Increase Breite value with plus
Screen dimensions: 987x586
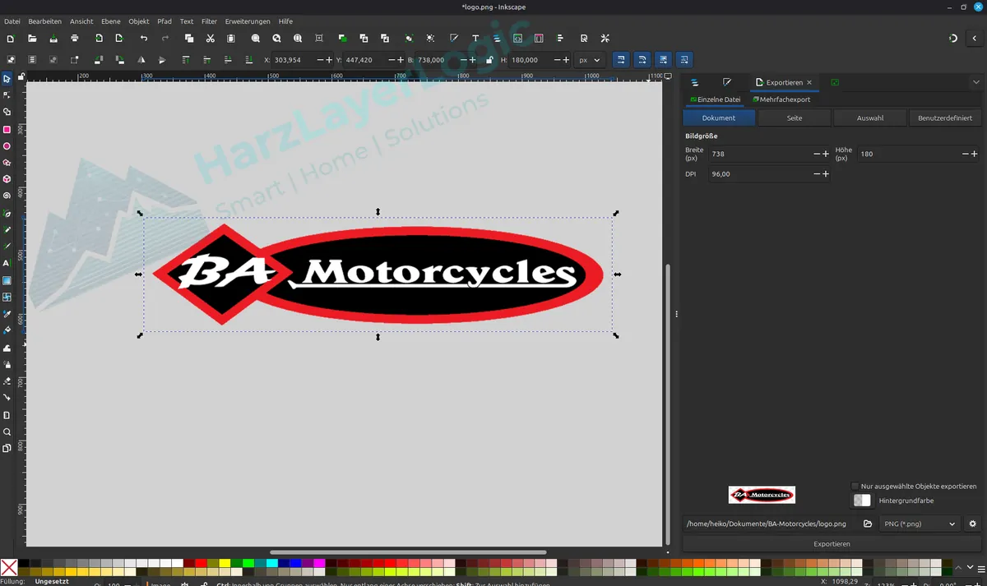(826, 154)
